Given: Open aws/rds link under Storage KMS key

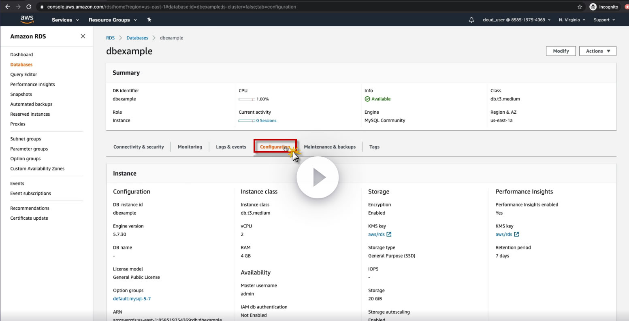Looking at the screenshot, I should click(376, 234).
